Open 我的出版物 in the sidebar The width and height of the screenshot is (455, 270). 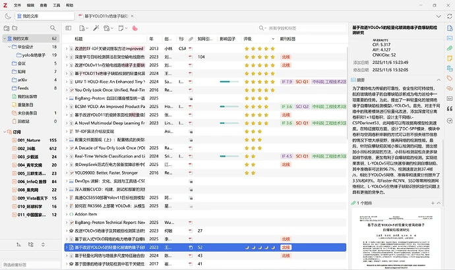pyautogui.click(x=27, y=96)
